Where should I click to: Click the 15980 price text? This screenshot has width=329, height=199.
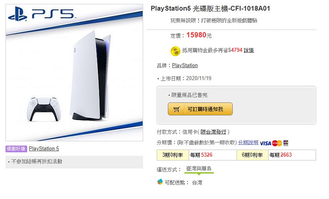[x=196, y=35]
